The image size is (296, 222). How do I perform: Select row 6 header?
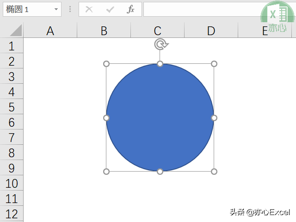point(12,122)
